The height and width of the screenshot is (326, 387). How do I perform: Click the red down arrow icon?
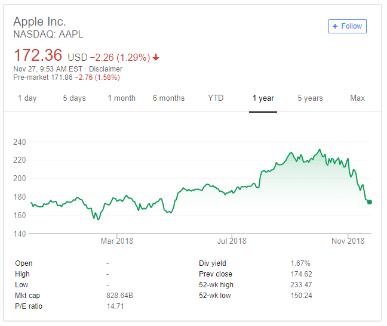[x=156, y=57]
